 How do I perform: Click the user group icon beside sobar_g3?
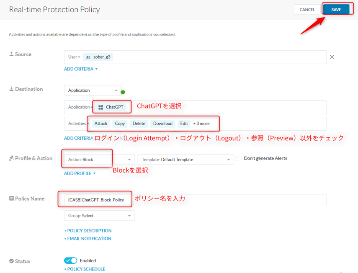(88, 57)
